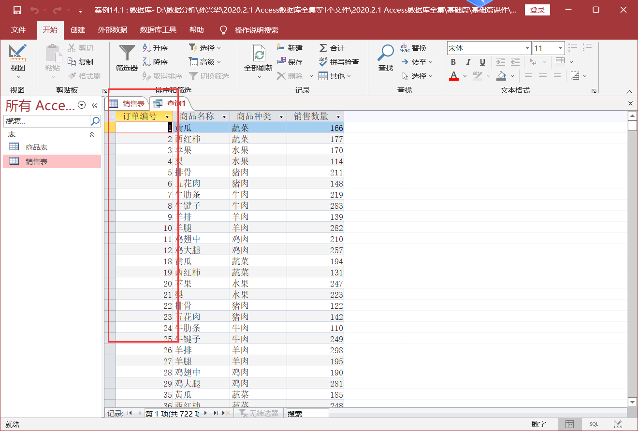Click 替换 replace icon

405,48
